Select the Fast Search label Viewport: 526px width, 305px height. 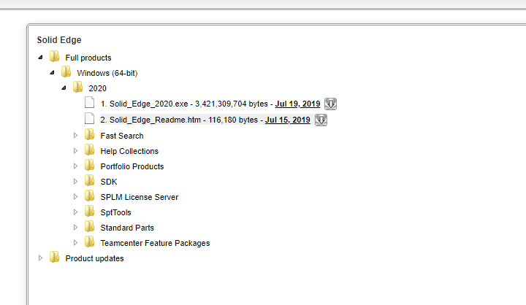point(122,136)
